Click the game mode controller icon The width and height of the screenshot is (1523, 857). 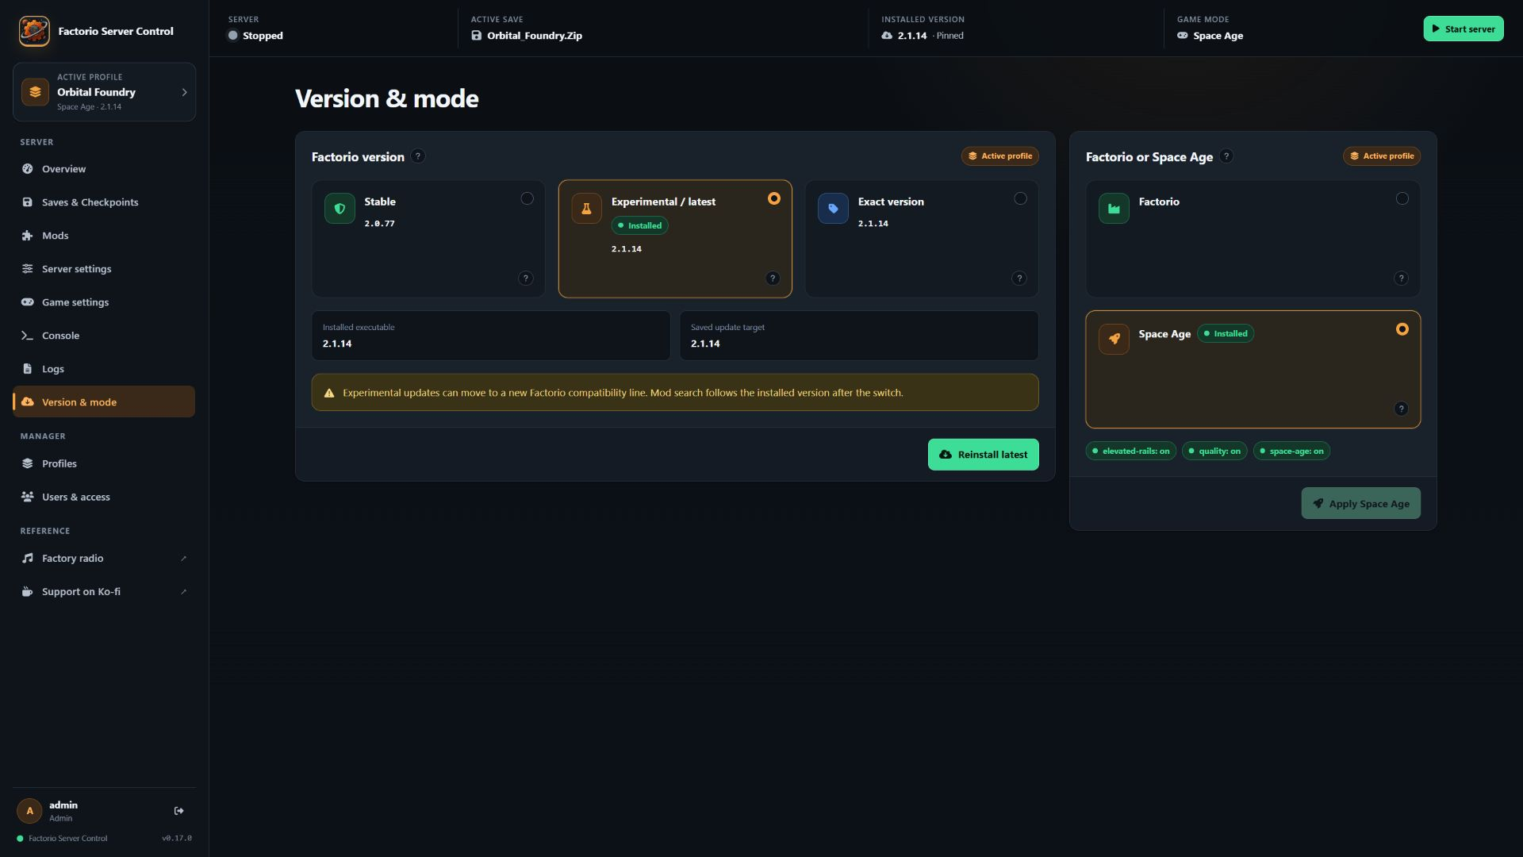pyautogui.click(x=1183, y=36)
